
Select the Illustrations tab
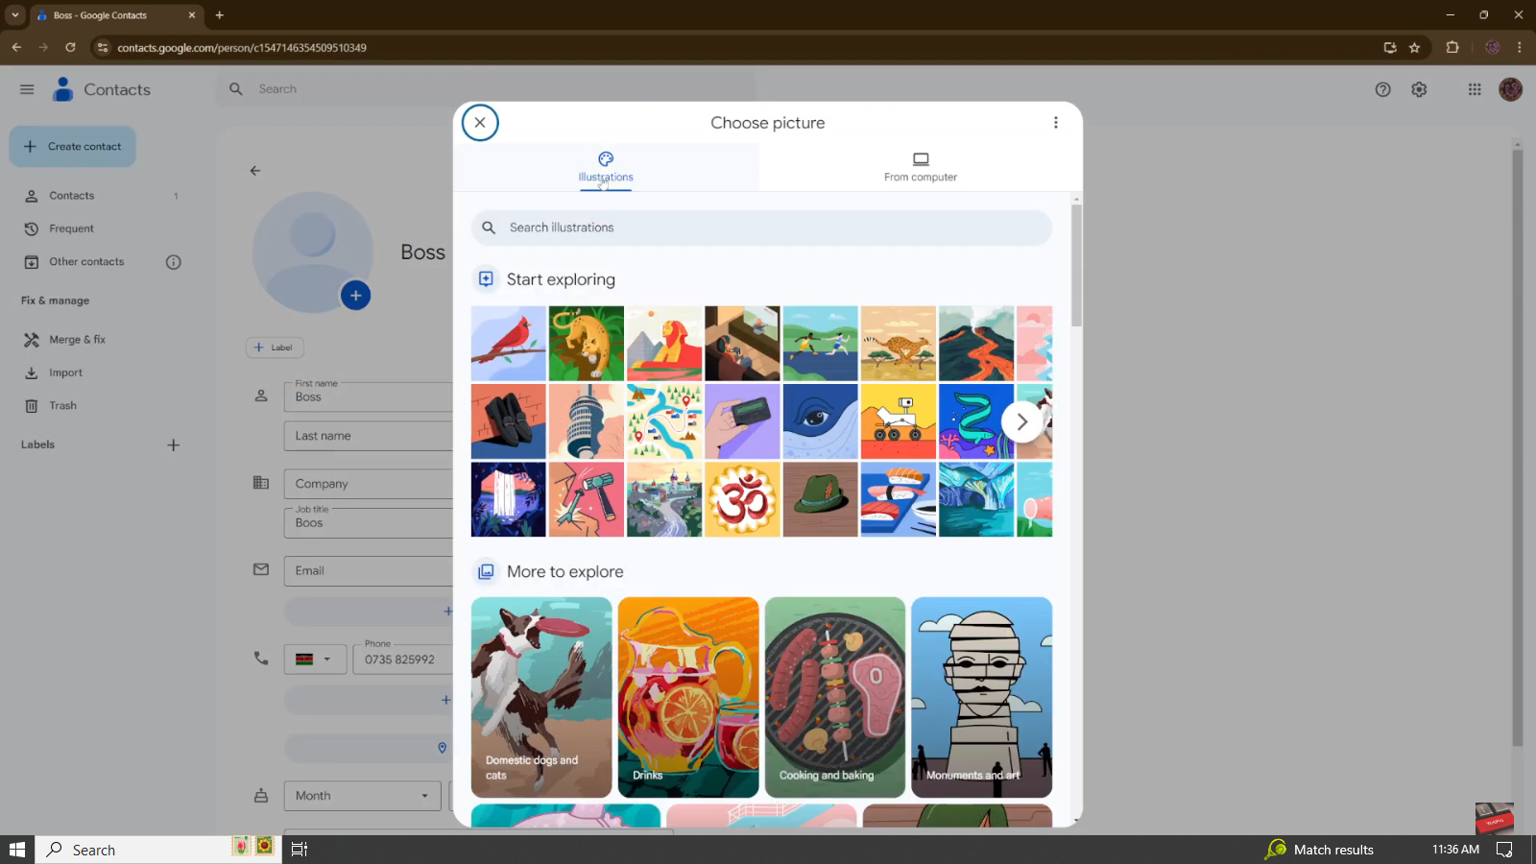(606, 167)
